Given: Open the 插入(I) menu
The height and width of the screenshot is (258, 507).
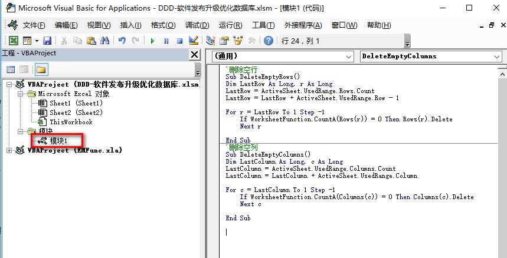Looking at the screenshot, I should tap(130, 25).
